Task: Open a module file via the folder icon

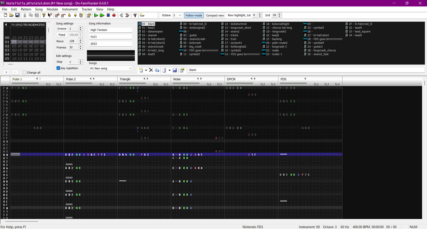Action: pos(11,15)
